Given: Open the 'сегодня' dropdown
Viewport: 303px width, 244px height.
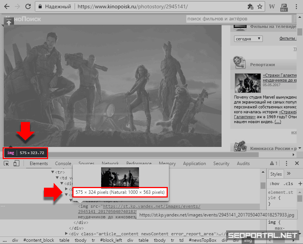Looking at the screenshot, I should pos(248,39).
